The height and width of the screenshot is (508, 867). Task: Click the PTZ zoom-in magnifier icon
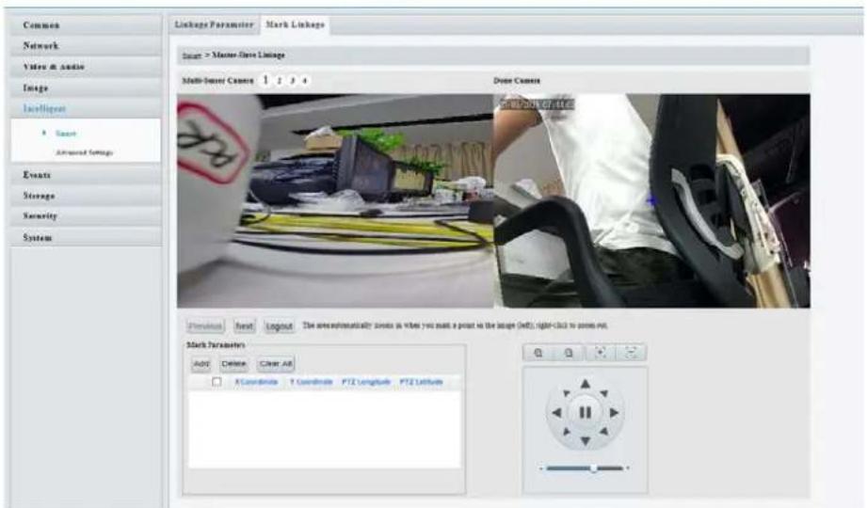tap(538, 353)
